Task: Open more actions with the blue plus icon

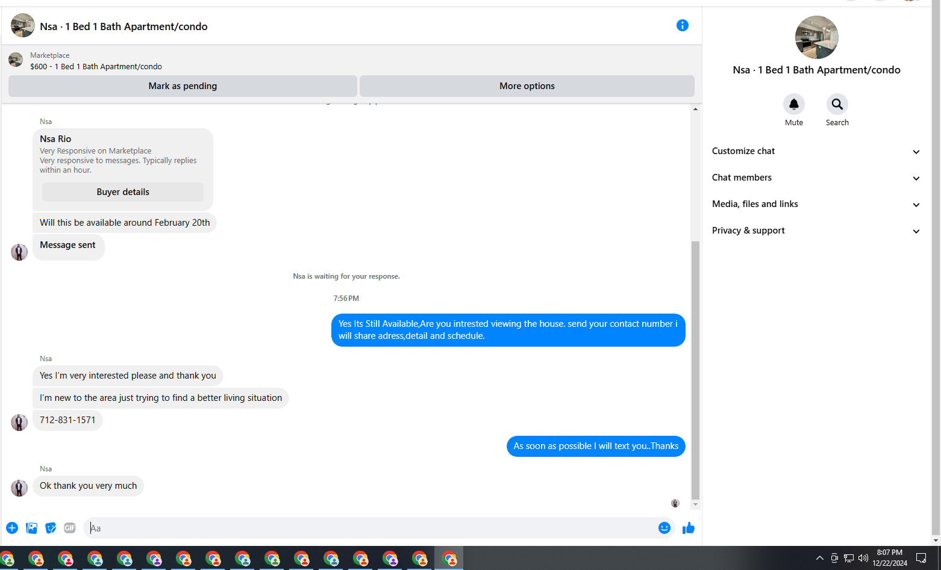Action: [12, 528]
